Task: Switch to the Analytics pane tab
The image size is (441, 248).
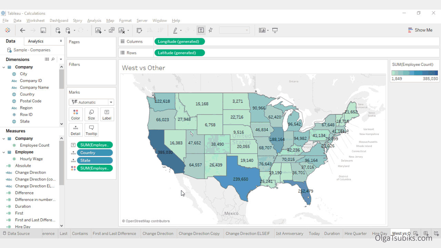Action: click(x=36, y=41)
